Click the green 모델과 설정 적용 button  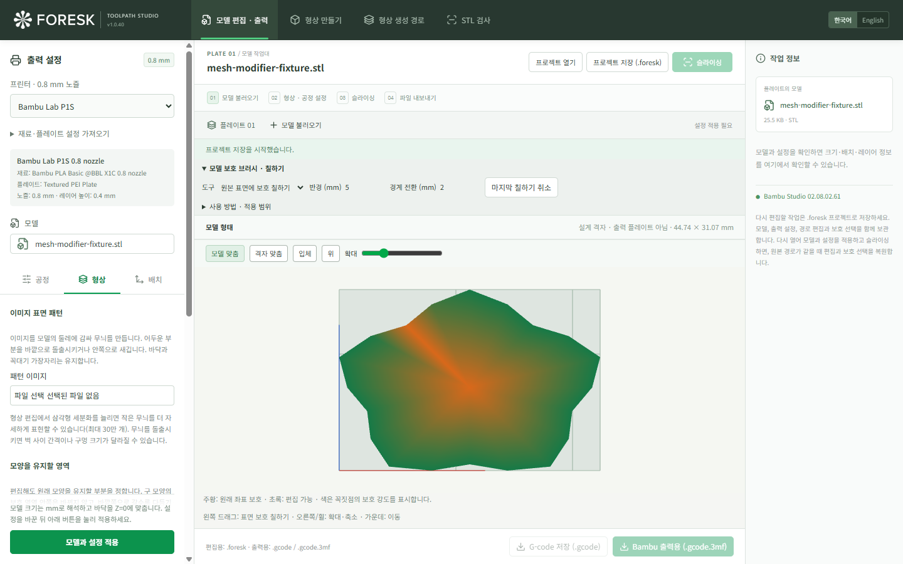(92, 542)
